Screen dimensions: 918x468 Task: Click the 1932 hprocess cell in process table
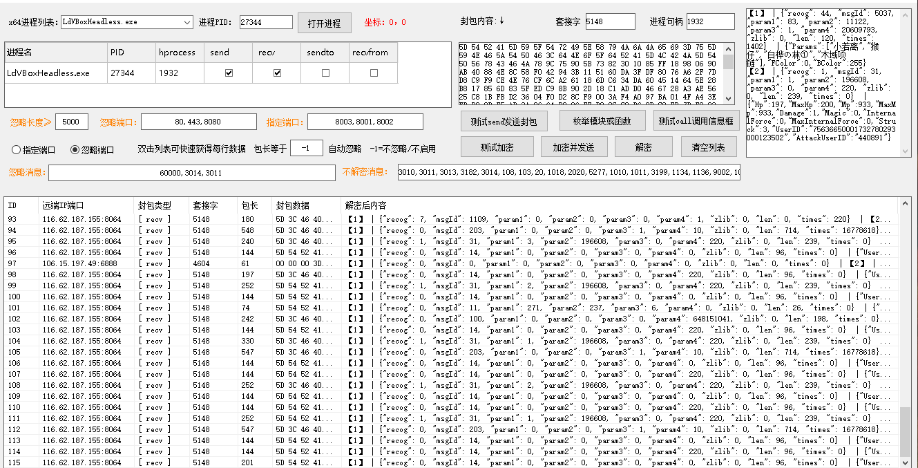[180, 73]
